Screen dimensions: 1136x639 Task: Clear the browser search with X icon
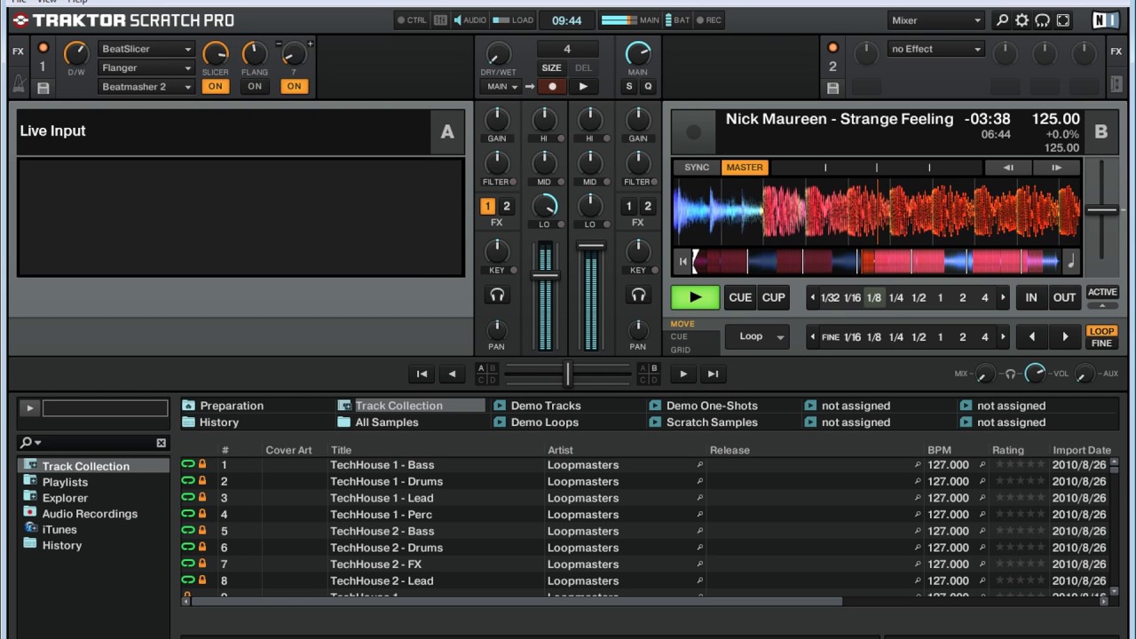tap(161, 443)
